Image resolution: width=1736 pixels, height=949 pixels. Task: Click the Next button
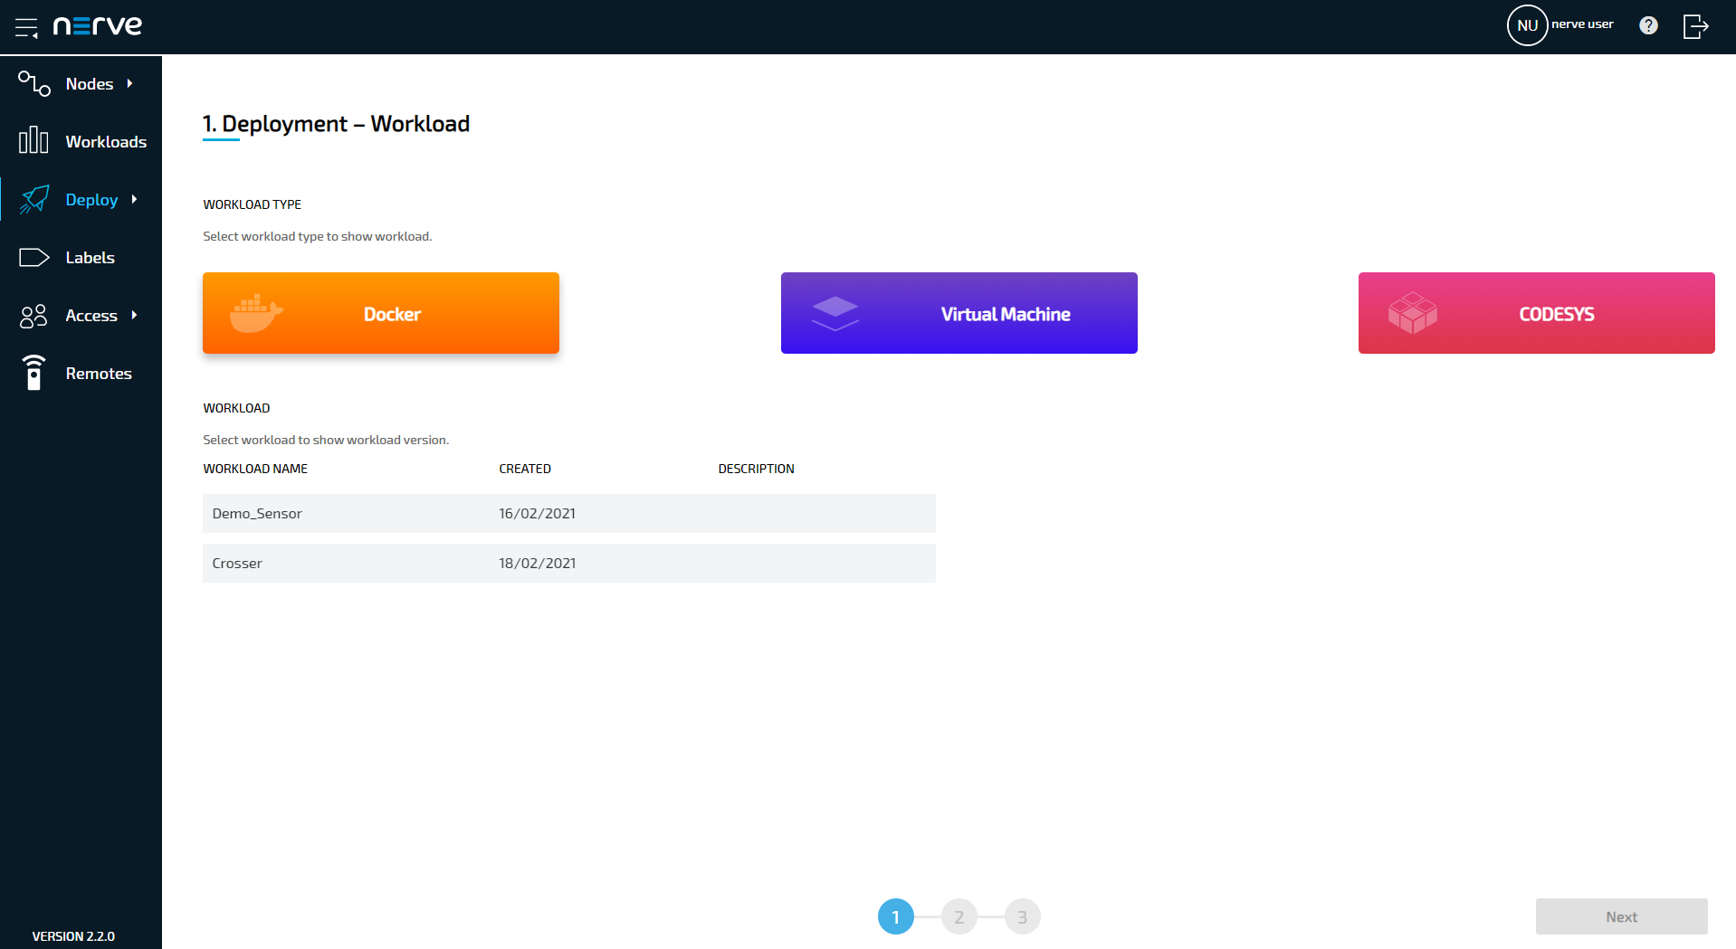pyautogui.click(x=1621, y=916)
